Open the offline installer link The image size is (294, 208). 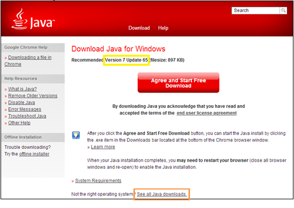click(x=34, y=154)
